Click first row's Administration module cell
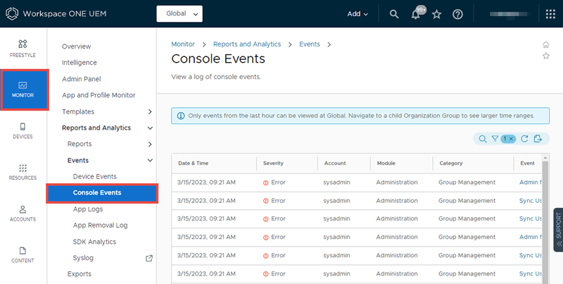The width and height of the screenshot is (563, 284). 397,183
